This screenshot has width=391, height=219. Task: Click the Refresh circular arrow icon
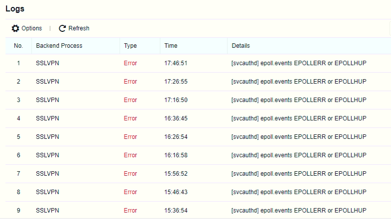(62, 28)
